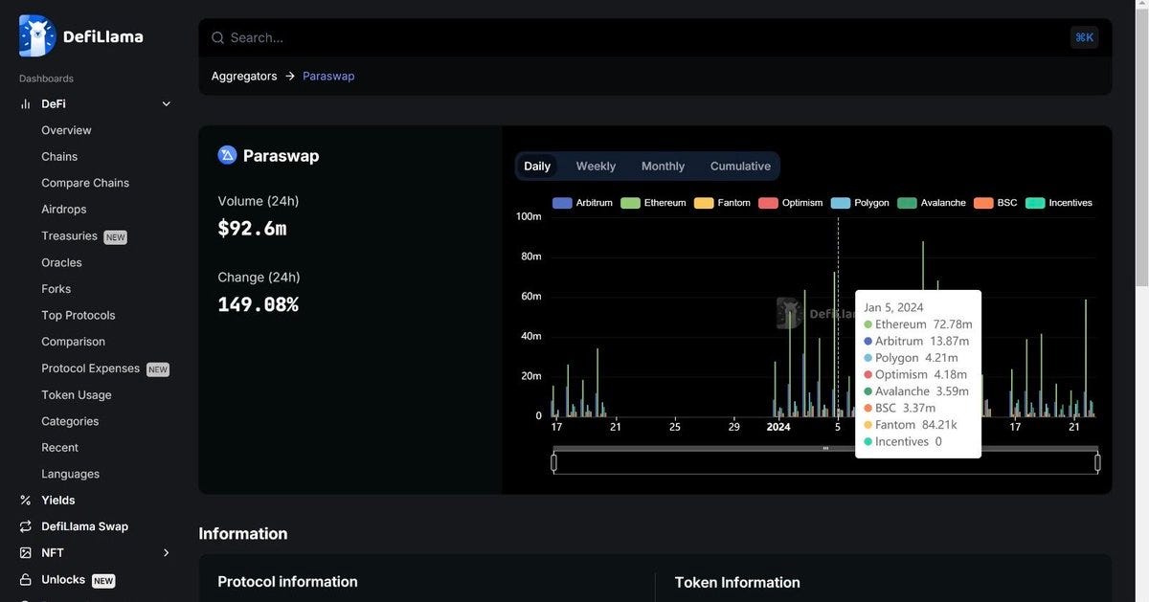Click the Token Information heading
The image size is (1149, 602).
(737, 582)
